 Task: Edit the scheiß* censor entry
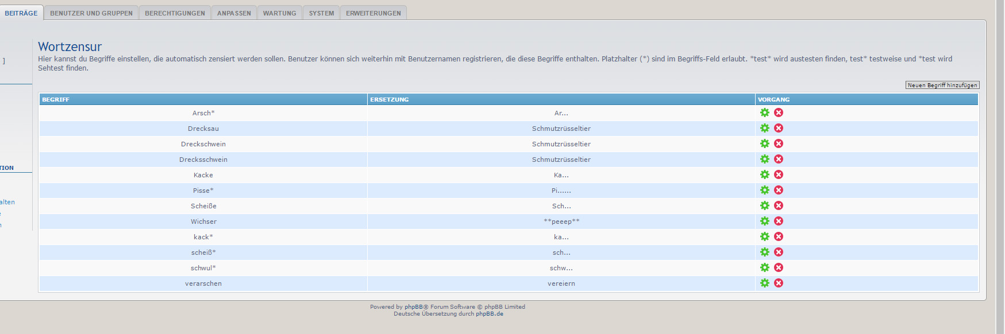point(764,252)
